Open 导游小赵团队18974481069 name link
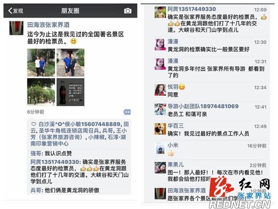 click(203, 106)
